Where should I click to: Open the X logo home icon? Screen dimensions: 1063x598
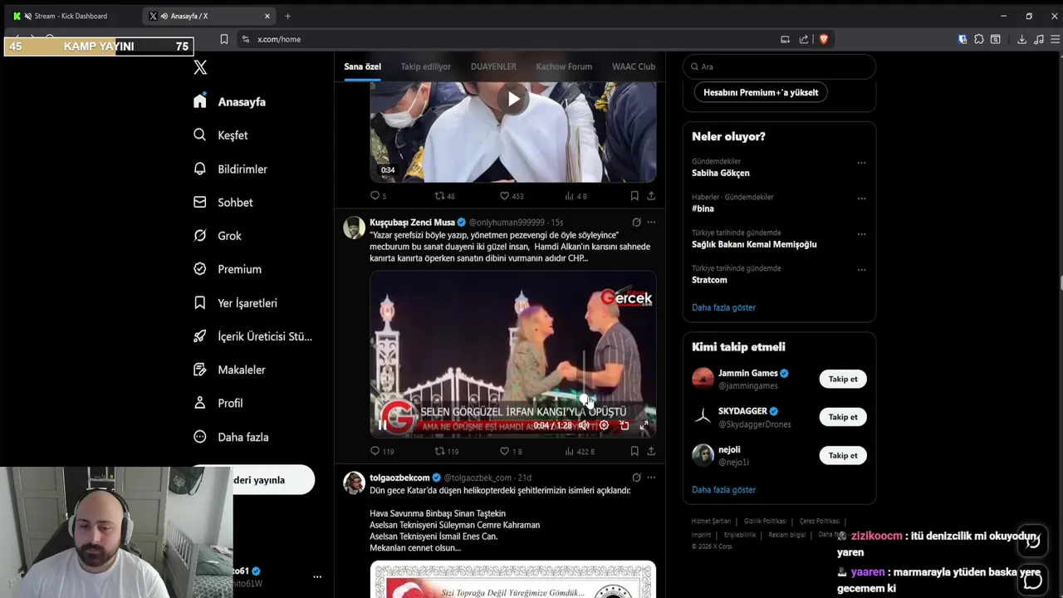[200, 68]
